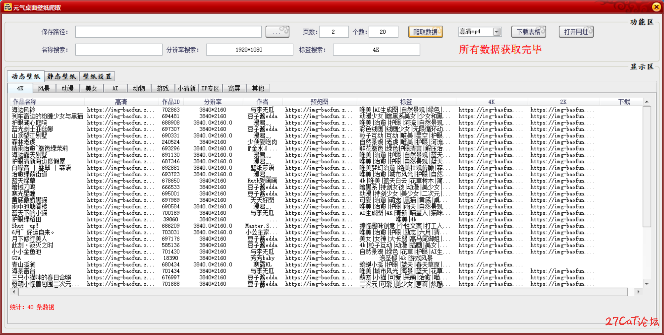Click the 分辨率搜索 field showing 1920*1080
Image resolution: width=664 pixels, height=335 pixels.
[249, 50]
